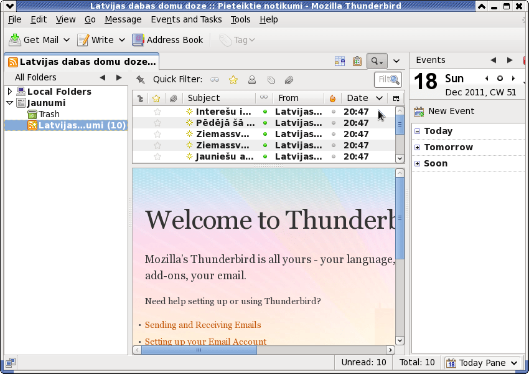Mark 'Pēdējā šā ...' message as junk
This screenshot has height=374, width=529.
pyautogui.click(x=334, y=123)
